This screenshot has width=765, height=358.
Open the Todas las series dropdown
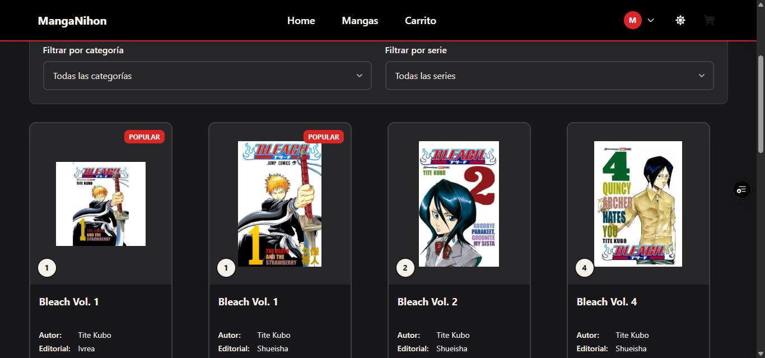[549, 76]
